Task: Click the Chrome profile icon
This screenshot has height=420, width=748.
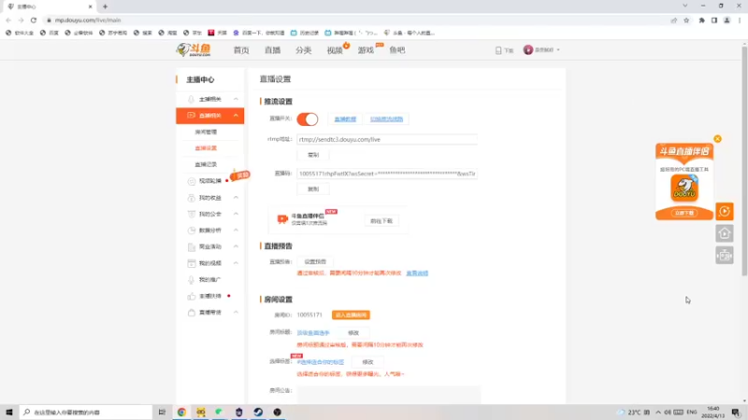Action: coord(727,20)
